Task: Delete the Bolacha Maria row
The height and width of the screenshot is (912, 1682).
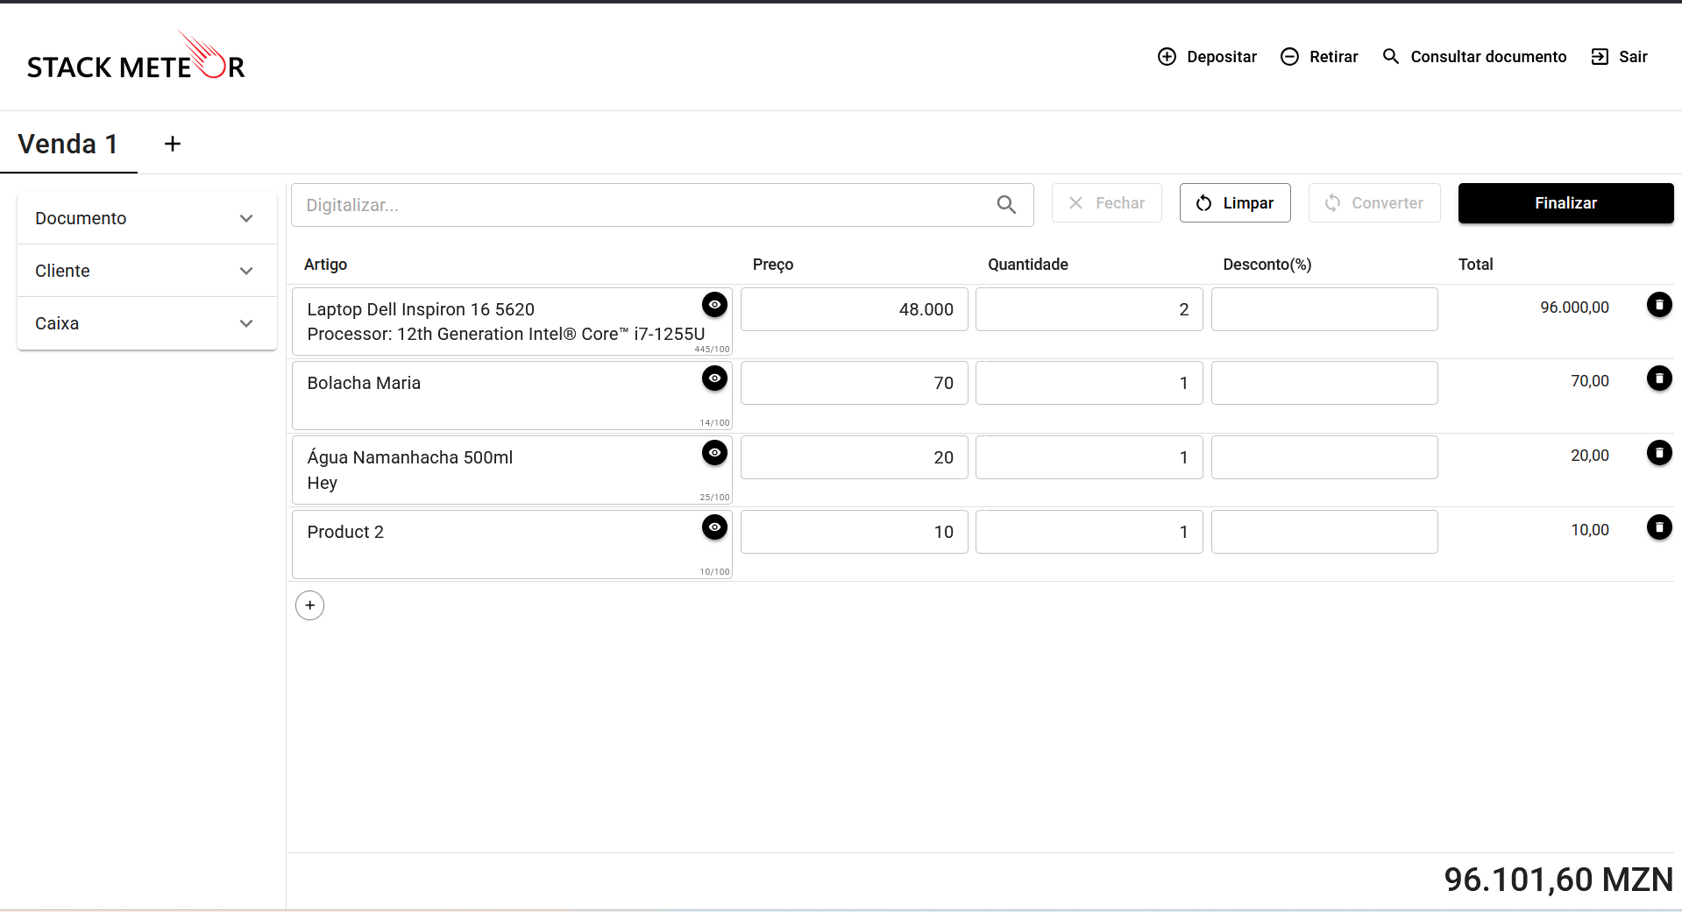Action: [1659, 378]
